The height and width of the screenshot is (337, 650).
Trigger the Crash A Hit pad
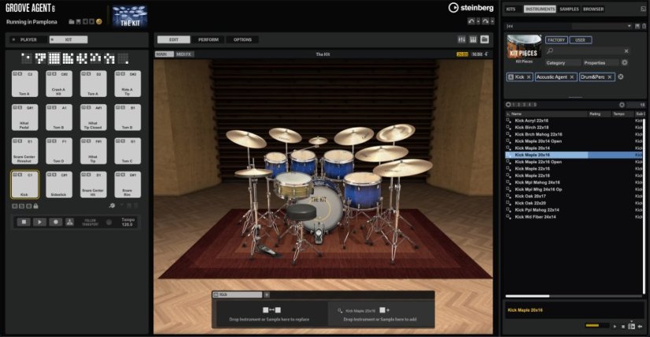coord(58,83)
